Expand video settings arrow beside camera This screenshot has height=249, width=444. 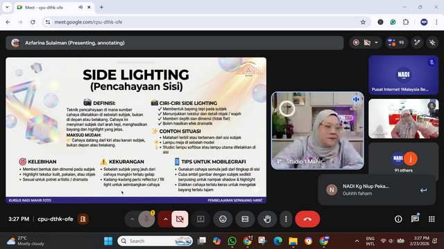(x=165, y=219)
